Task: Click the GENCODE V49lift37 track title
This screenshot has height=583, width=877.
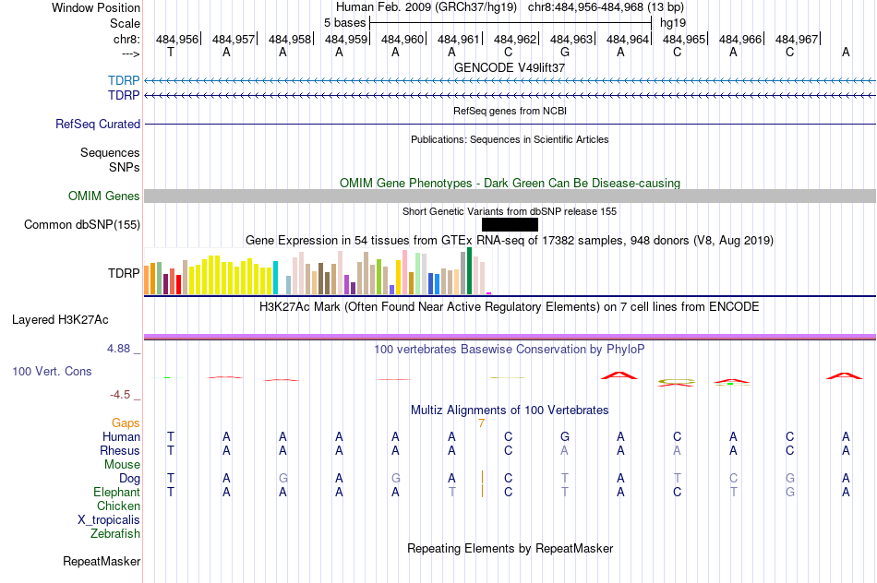Action: pos(510,67)
